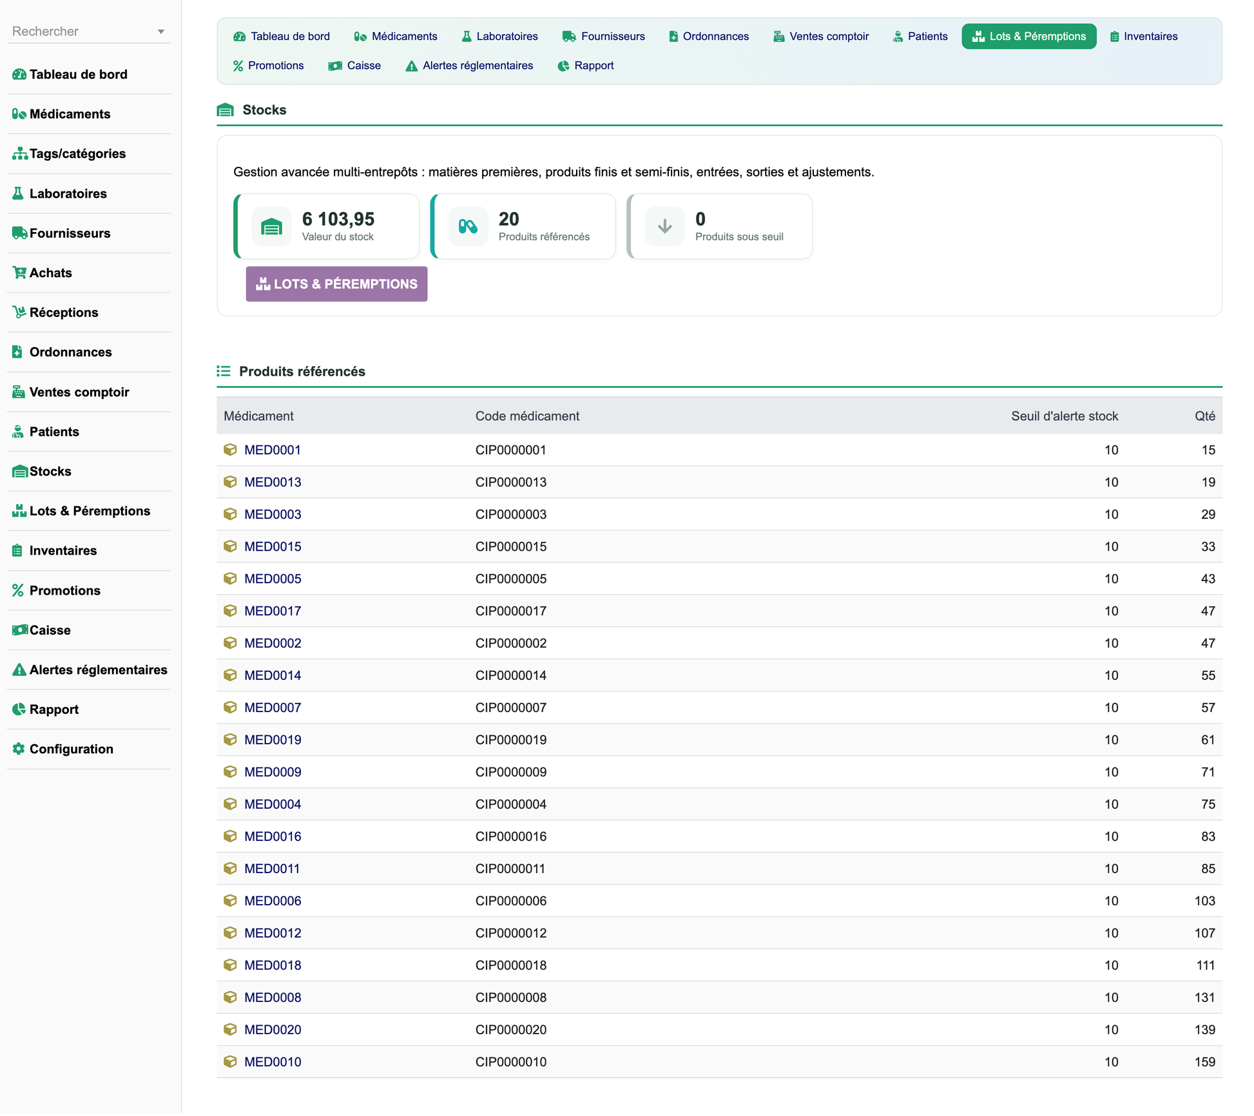
Task: Select the Promotions tab in top navigation
Action: pyautogui.click(x=268, y=66)
